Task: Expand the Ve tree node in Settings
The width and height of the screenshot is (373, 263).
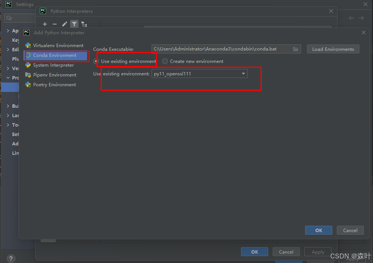Action: 8,69
